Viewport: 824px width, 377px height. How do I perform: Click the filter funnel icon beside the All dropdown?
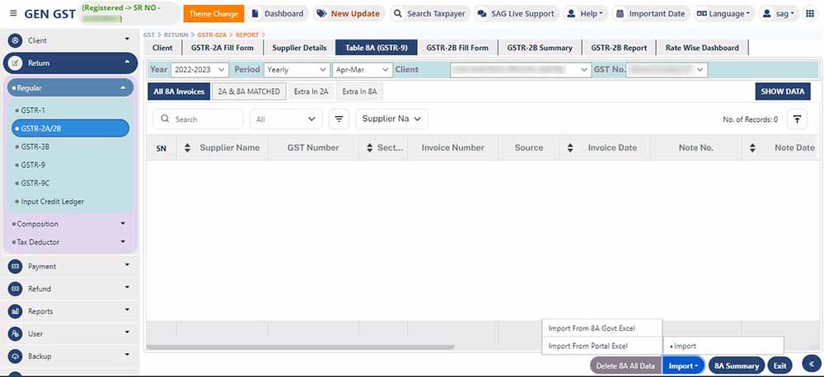[x=339, y=119]
